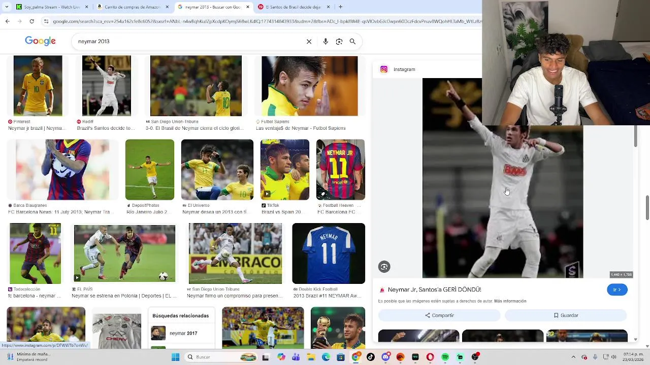Open the DepositPhotos Rio Janeiro image
650x365 pixels.
(x=150, y=170)
